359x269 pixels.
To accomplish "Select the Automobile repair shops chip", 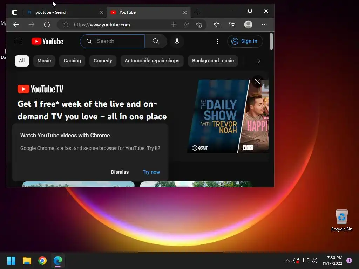I will click(x=152, y=61).
